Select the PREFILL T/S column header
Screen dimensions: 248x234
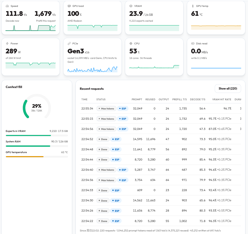point(179,99)
